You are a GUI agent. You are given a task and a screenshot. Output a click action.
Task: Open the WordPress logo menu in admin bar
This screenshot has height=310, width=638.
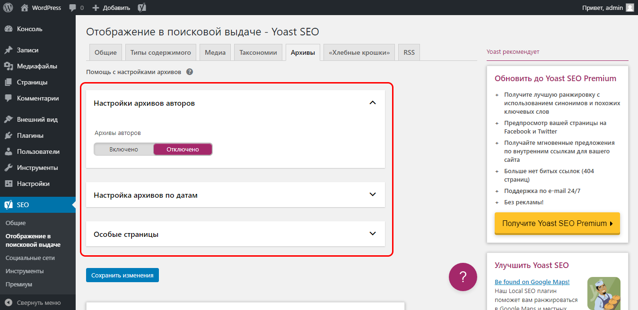[x=8, y=7]
